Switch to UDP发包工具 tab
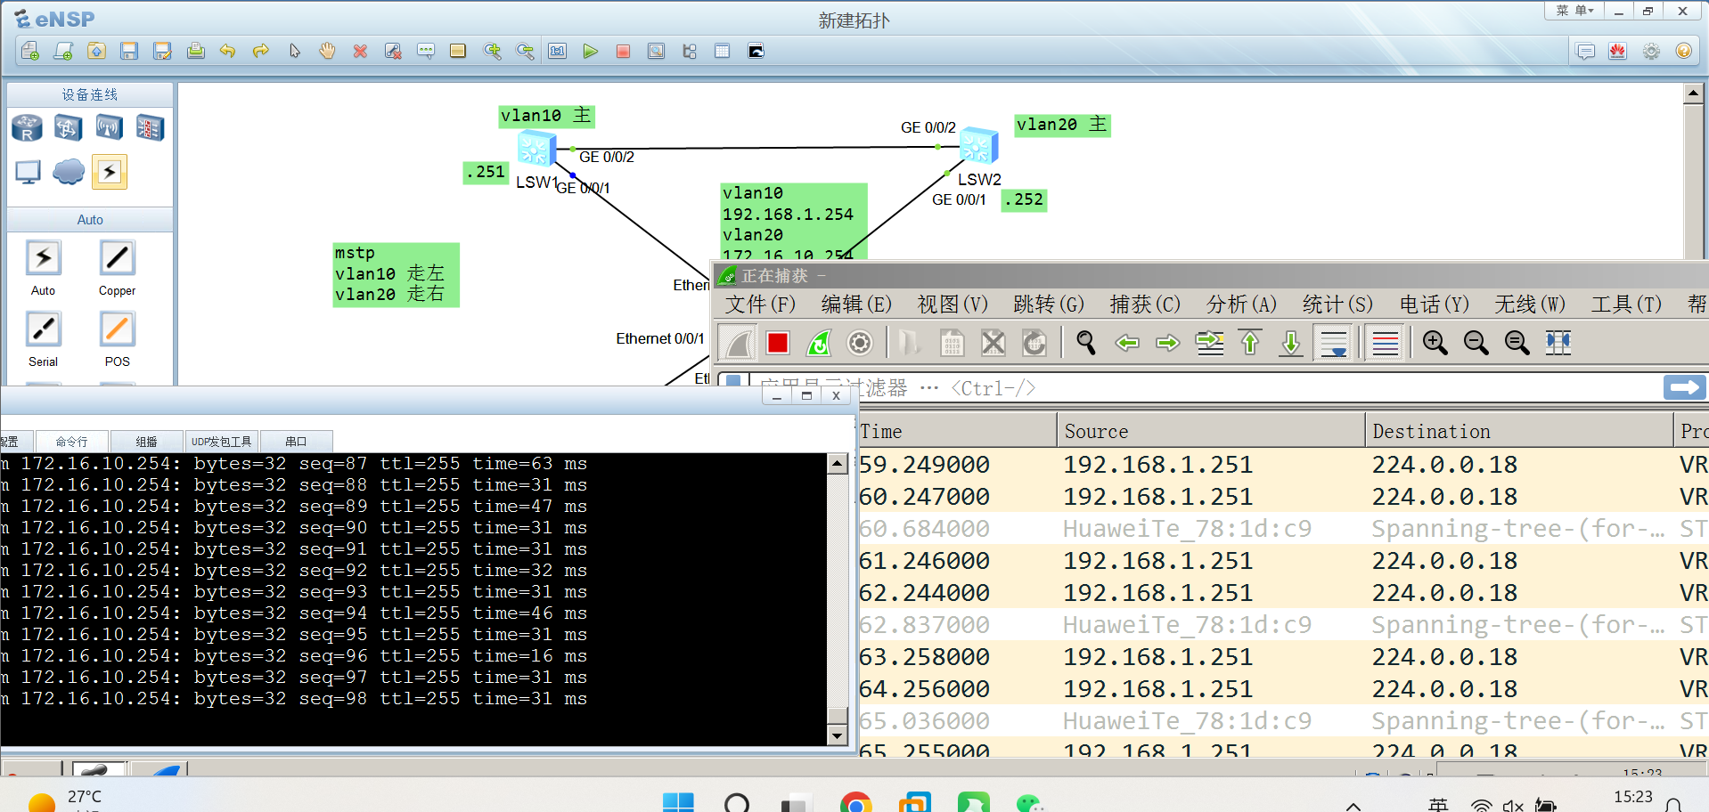This screenshot has height=812, width=1709. (222, 442)
